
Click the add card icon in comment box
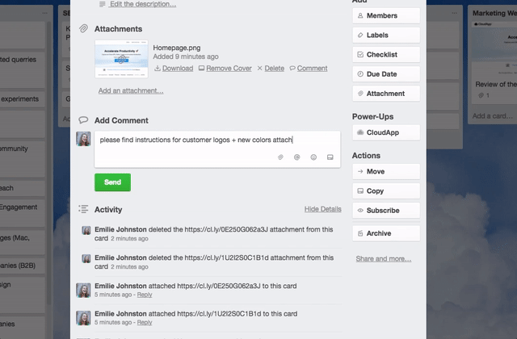coord(330,157)
